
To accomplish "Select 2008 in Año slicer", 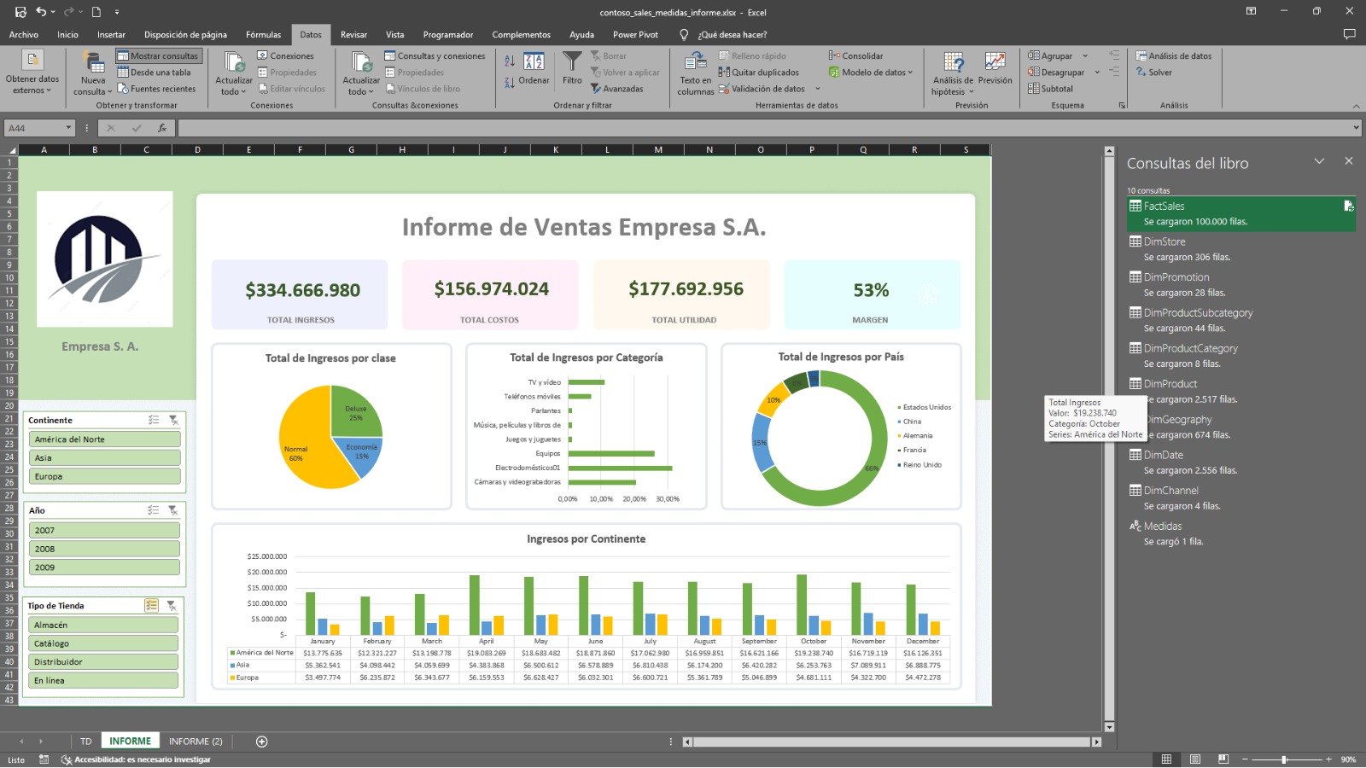I will click(x=105, y=549).
